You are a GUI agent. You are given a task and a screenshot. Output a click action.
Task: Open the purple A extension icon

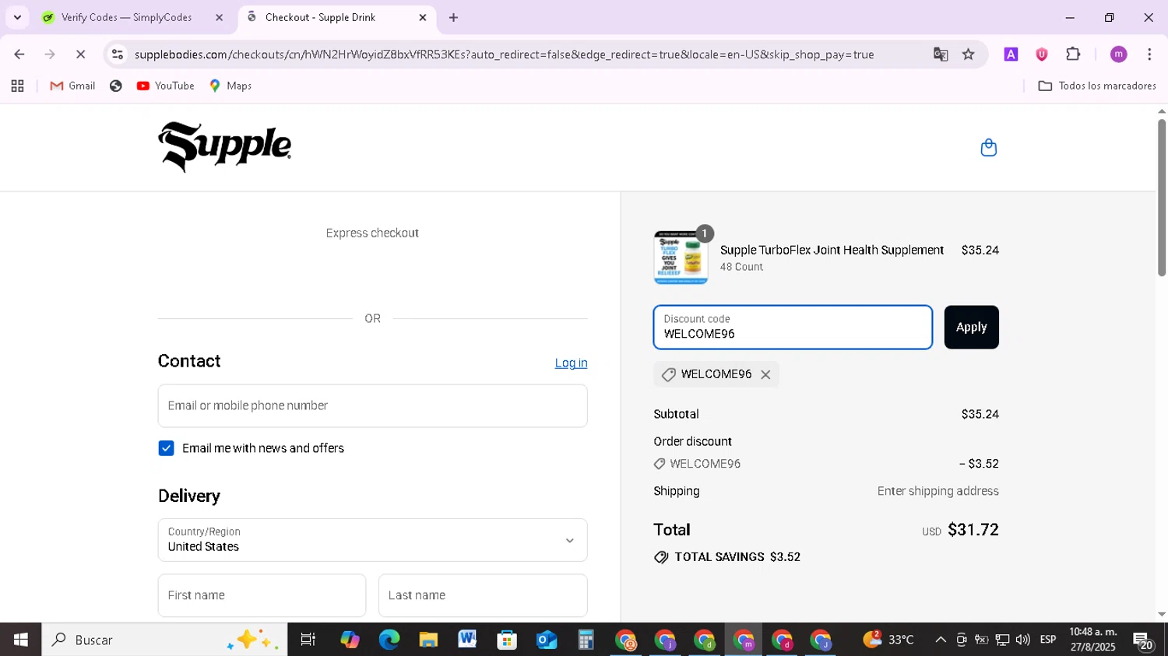point(1011,54)
